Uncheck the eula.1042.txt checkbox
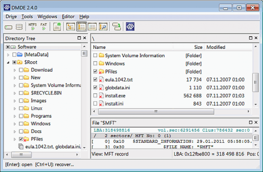Viewport: 263px width, 172px height. 95,79
